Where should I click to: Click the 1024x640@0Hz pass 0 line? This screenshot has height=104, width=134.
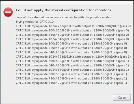(x=72, y=39)
